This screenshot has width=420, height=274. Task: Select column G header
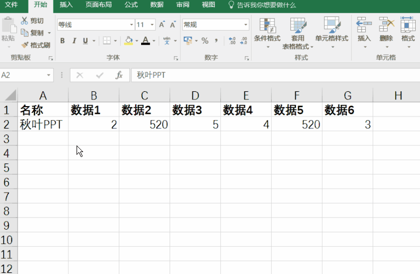347,95
